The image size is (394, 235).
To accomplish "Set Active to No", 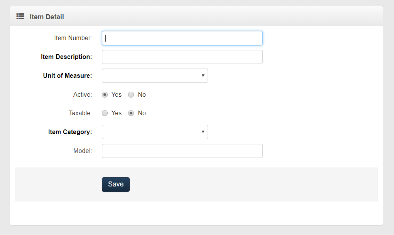I will 131,95.
